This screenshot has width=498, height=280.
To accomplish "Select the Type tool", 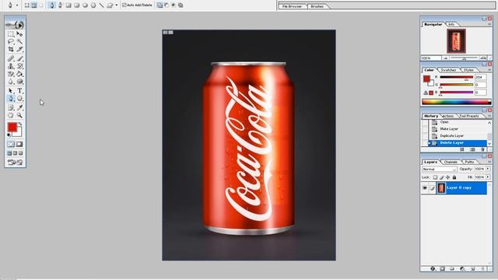I will tap(19, 91).
